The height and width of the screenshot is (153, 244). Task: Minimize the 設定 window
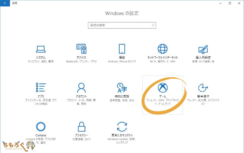click(221, 3)
